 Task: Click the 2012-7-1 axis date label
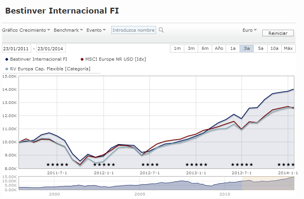tap(149, 173)
